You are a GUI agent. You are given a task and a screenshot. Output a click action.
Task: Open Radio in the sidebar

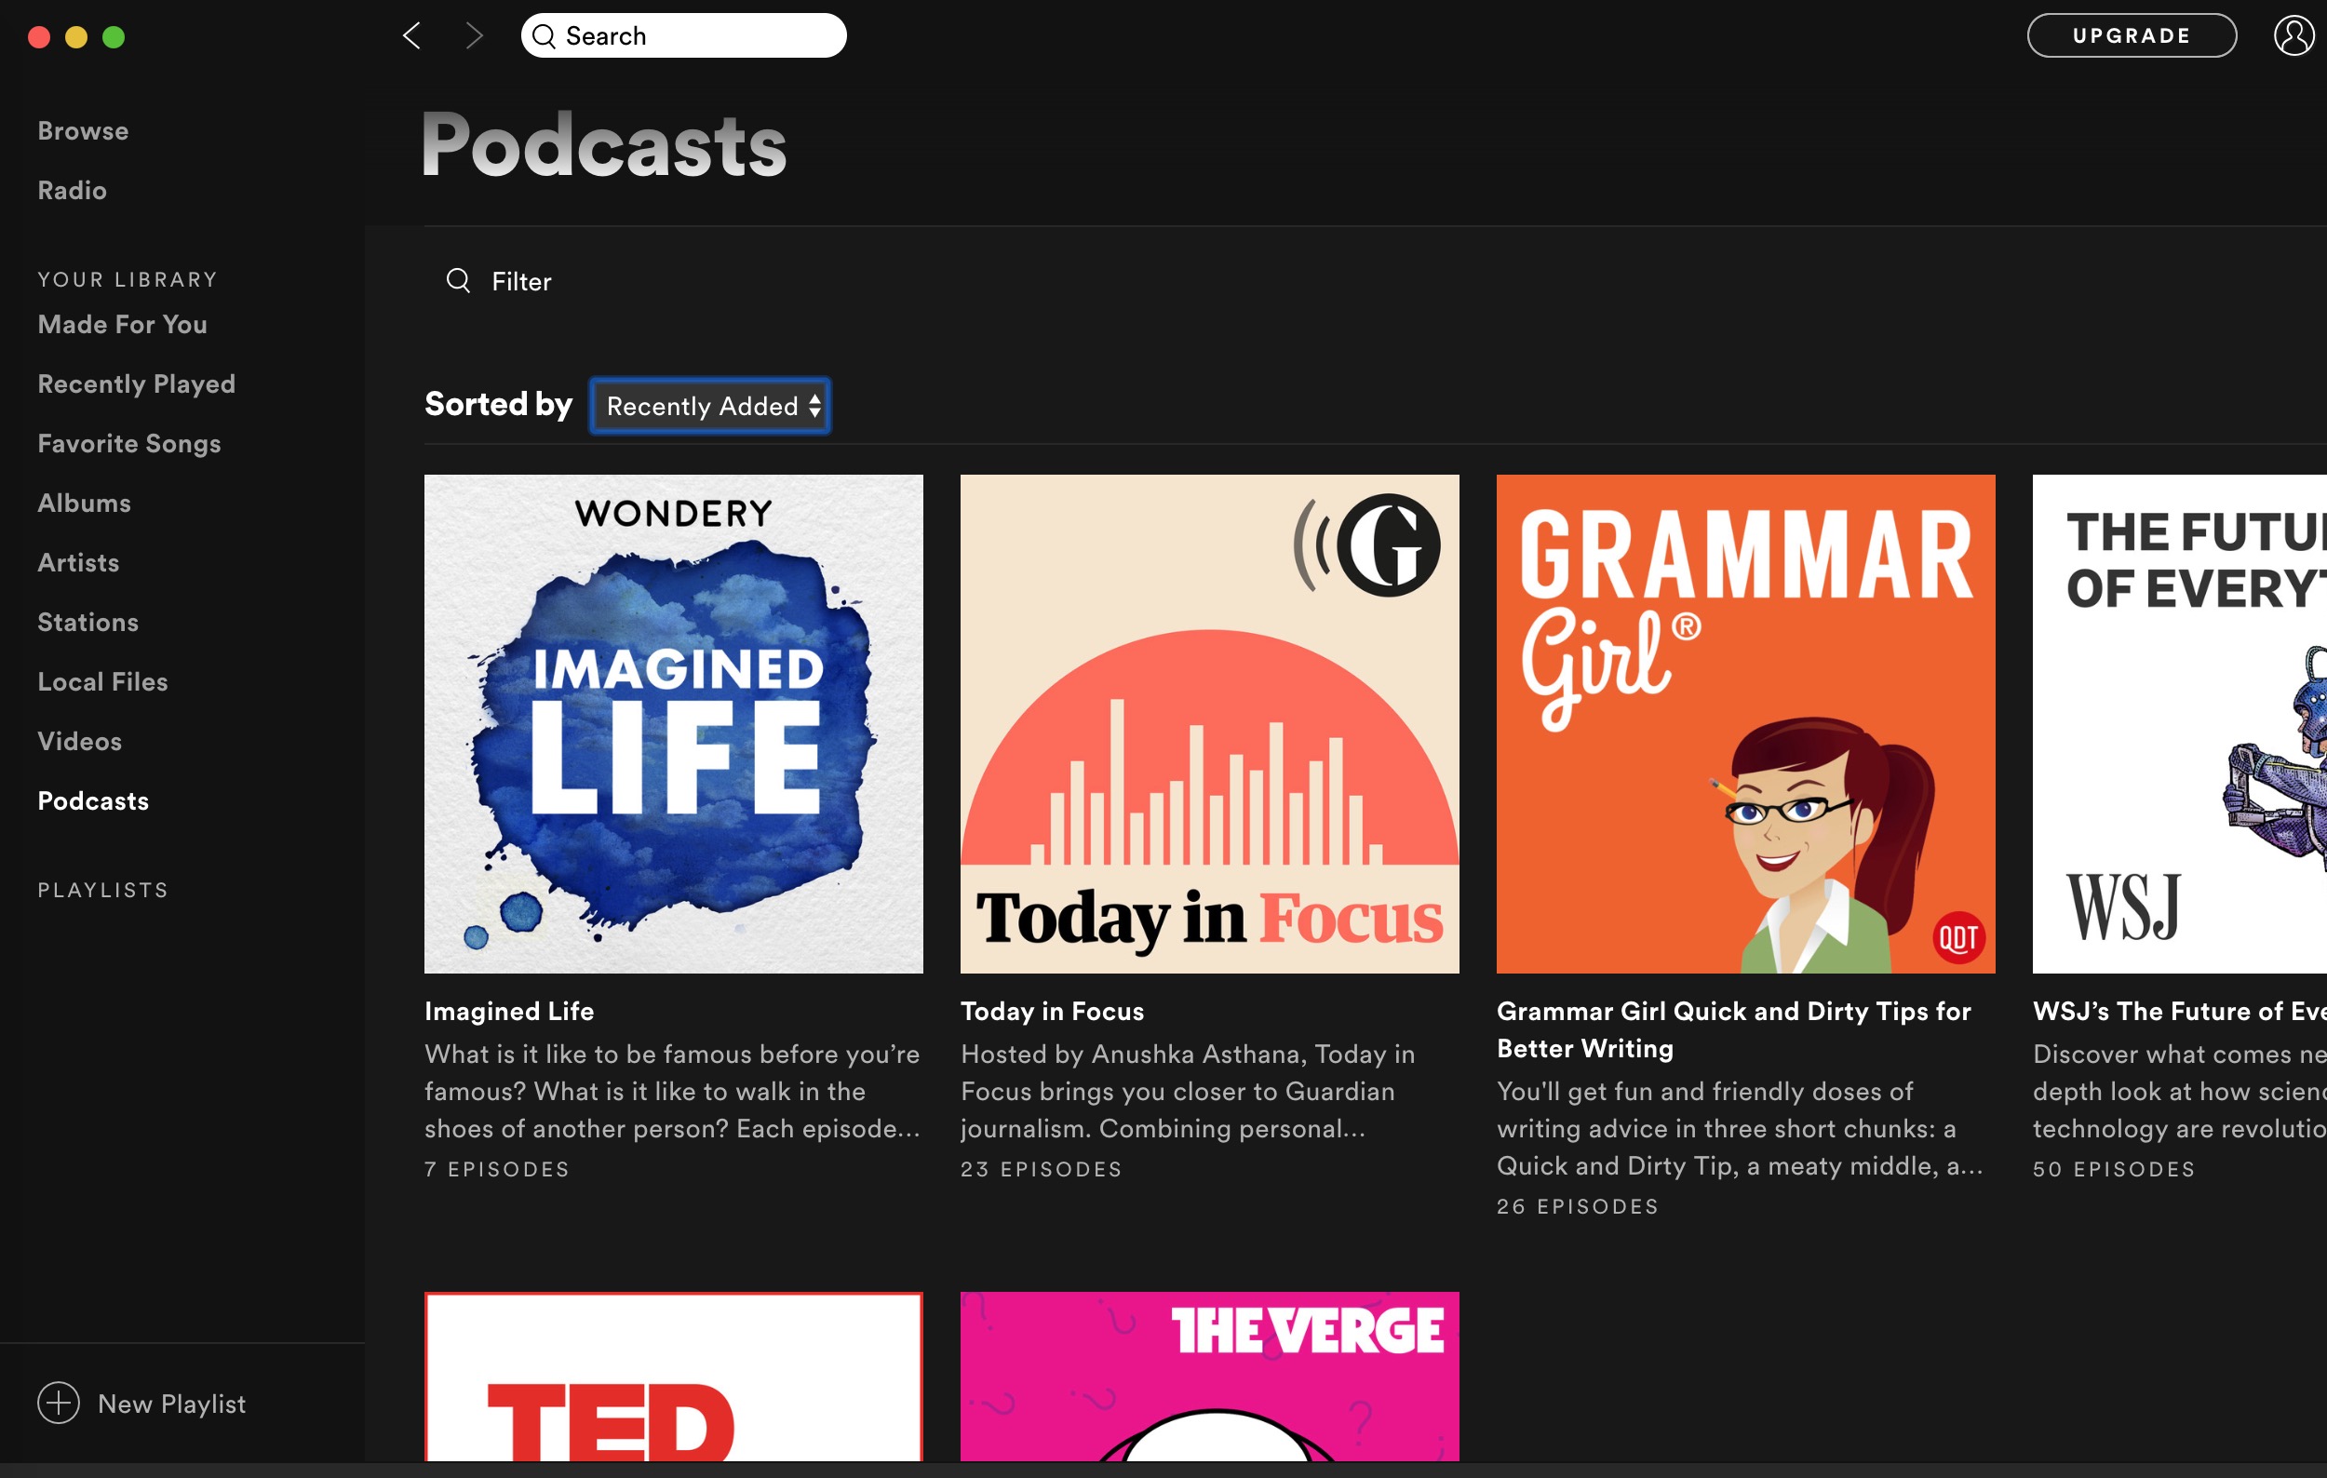(73, 190)
